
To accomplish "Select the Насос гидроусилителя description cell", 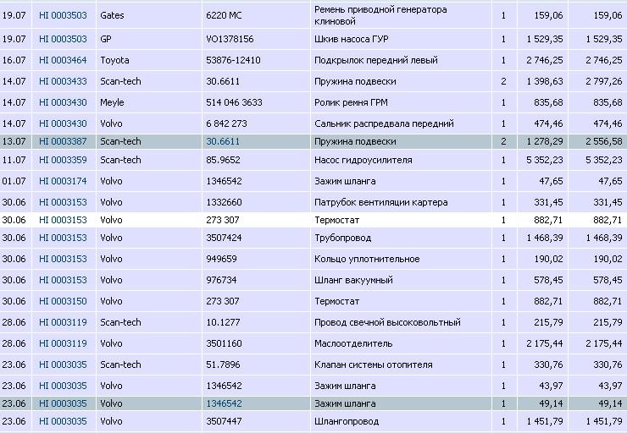I will point(363,160).
